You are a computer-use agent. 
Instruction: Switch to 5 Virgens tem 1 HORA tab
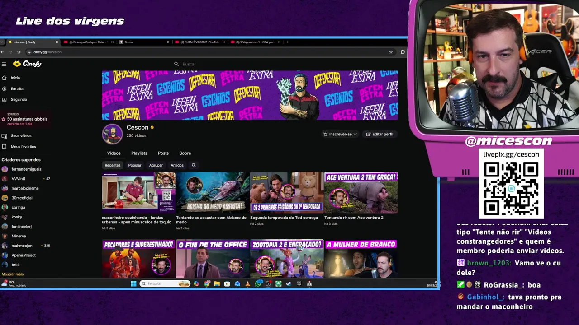pos(255,42)
